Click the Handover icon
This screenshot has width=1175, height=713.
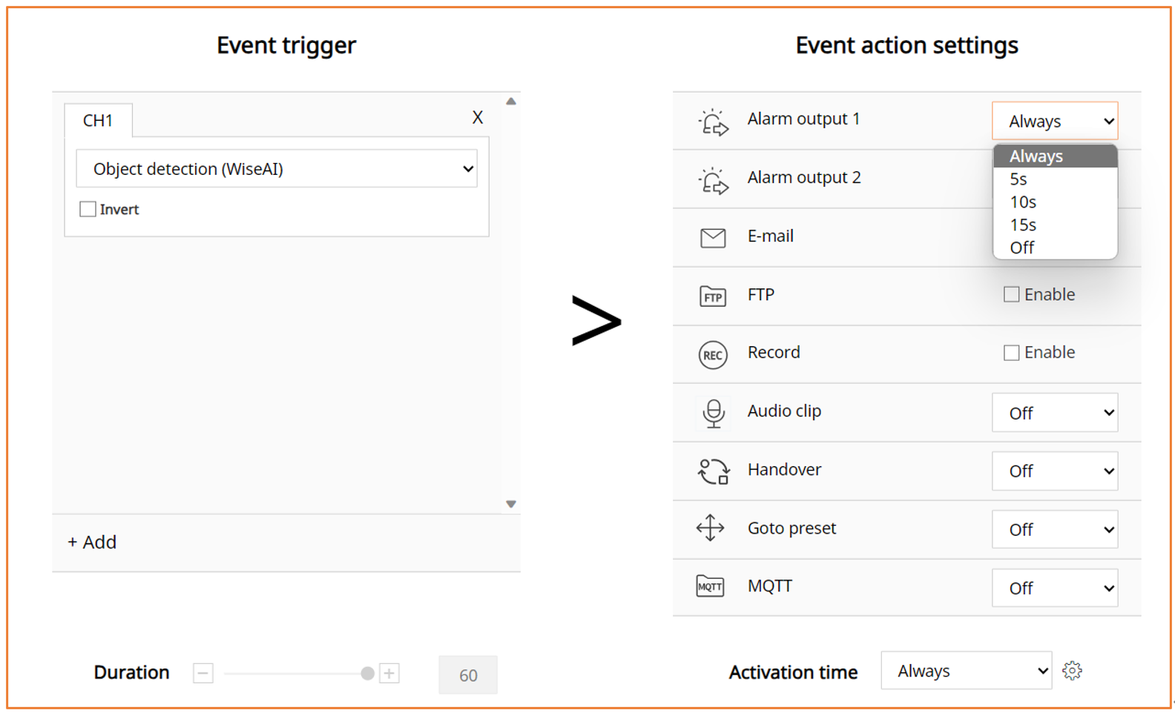(x=713, y=471)
